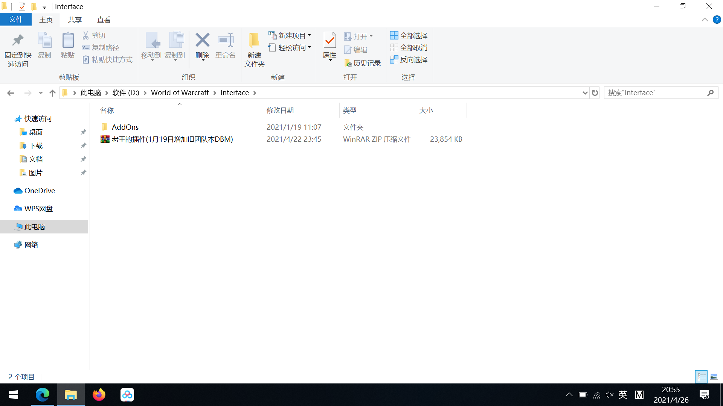Select the 删除 (Delete) icon
Viewport: 723px width, 406px height.
[202, 47]
